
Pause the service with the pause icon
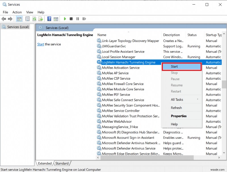point(77,19)
